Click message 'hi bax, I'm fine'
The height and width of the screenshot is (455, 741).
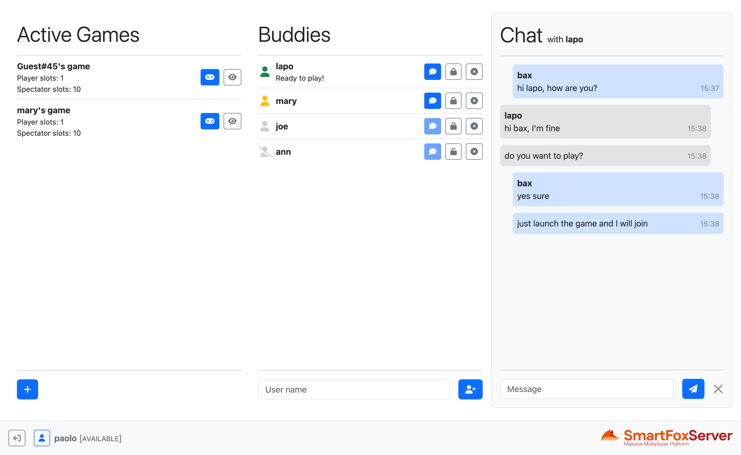click(532, 129)
